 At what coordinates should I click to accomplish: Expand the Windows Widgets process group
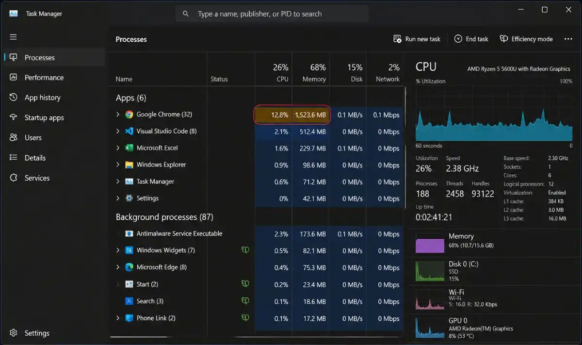117,250
